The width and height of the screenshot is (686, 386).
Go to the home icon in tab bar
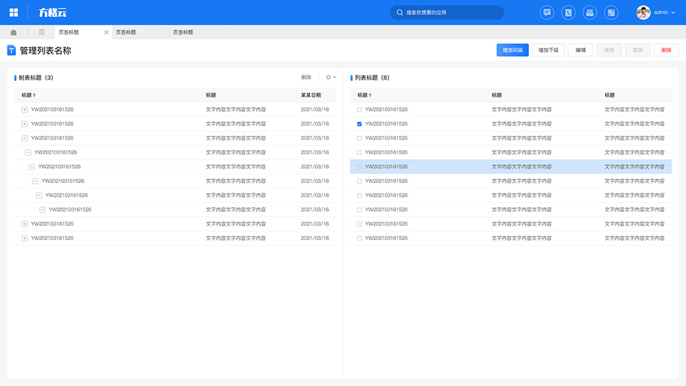(14, 32)
